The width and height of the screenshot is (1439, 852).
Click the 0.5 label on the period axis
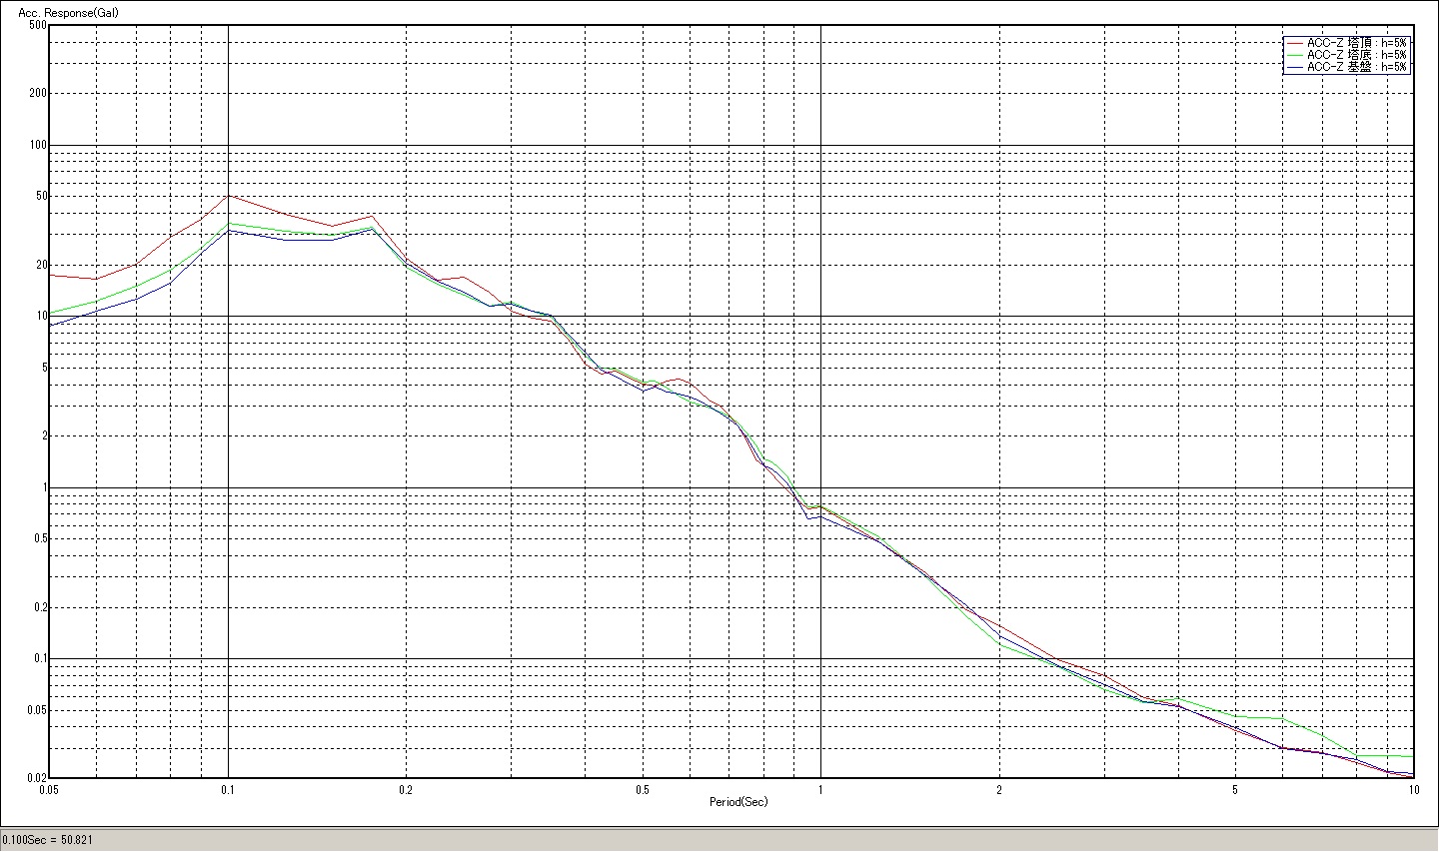click(x=642, y=789)
